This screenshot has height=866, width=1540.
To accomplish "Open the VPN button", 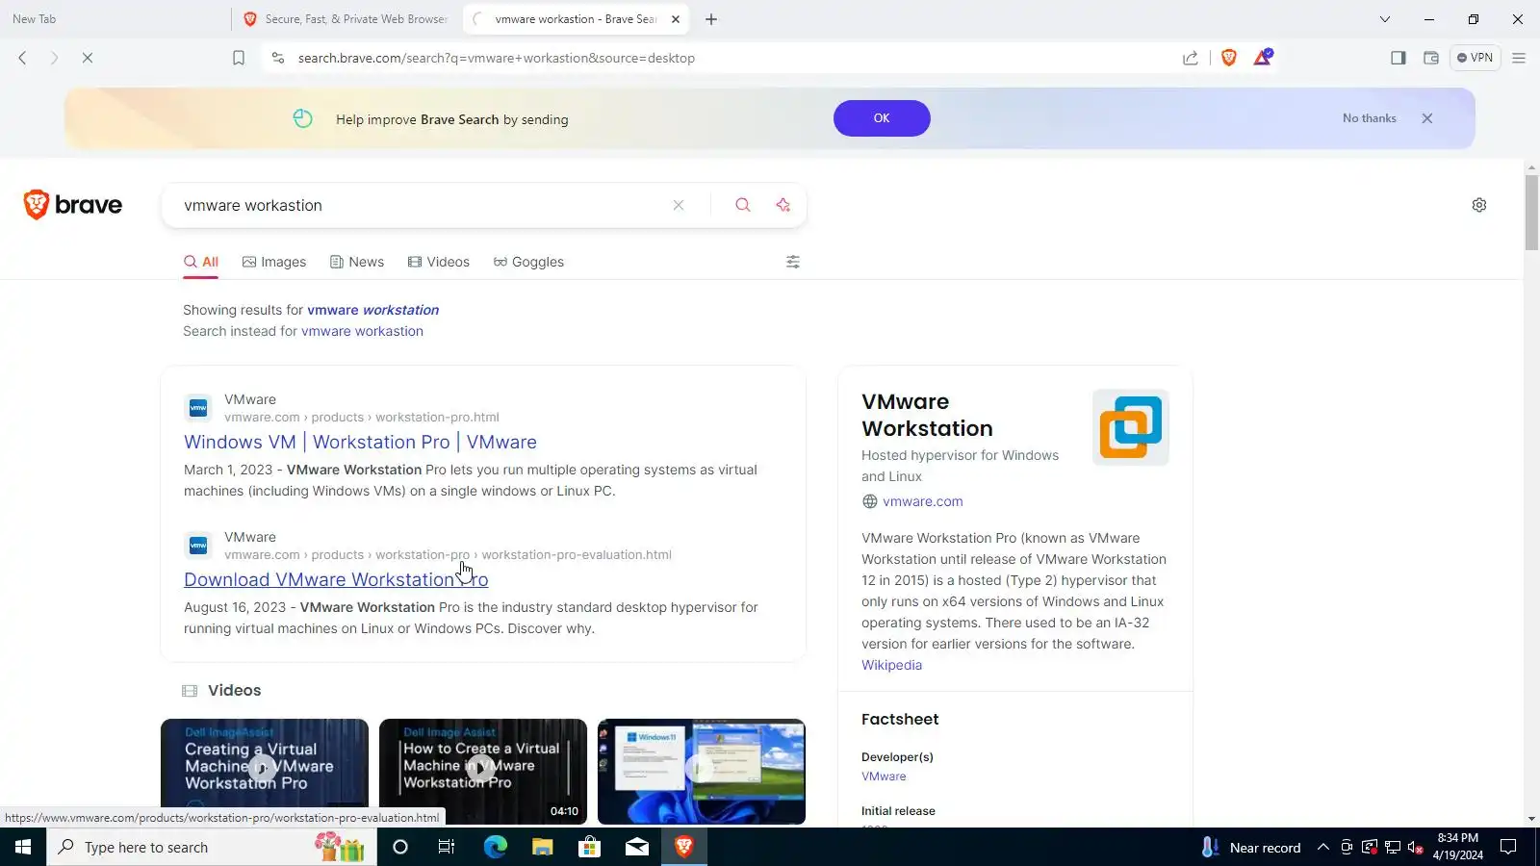I will tap(1475, 58).
